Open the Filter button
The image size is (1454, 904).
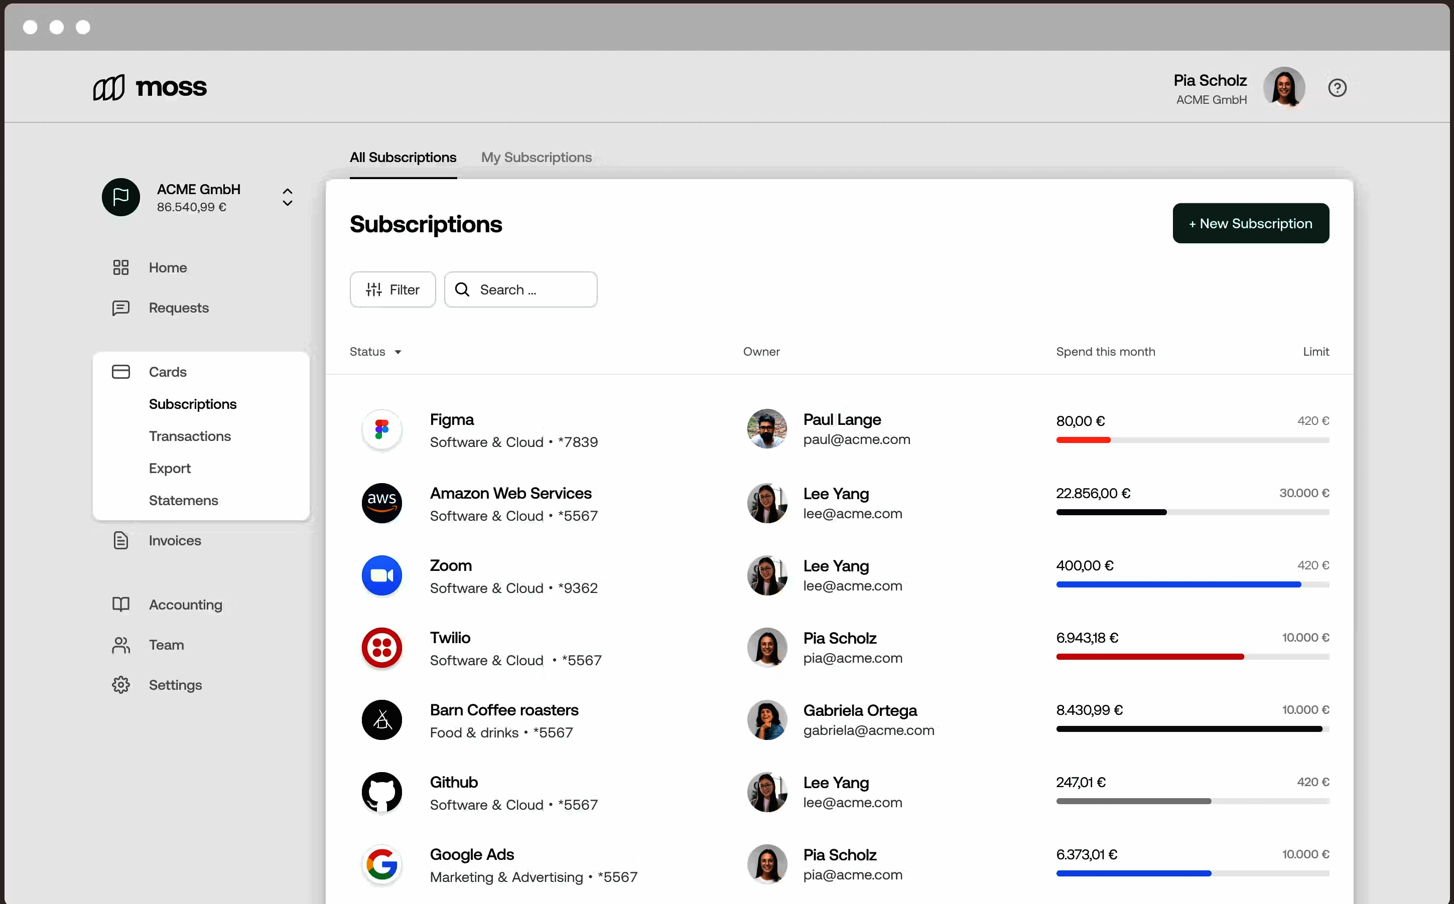click(392, 290)
